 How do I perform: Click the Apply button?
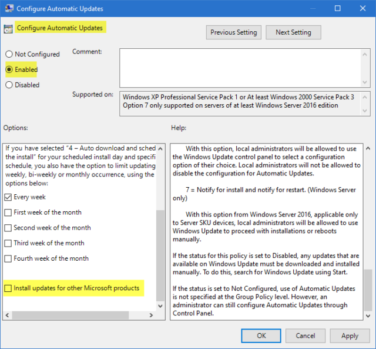pos(350,335)
